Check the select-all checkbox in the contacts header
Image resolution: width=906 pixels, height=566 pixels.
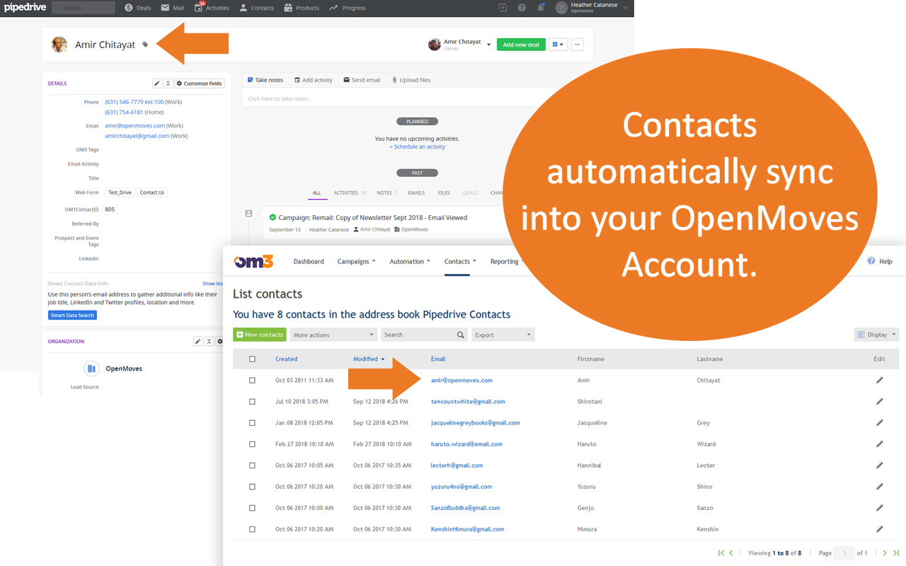pyautogui.click(x=252, y=359)
